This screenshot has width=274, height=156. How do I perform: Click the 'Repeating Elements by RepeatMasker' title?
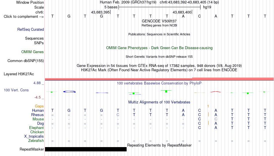(x=159, y=145)
